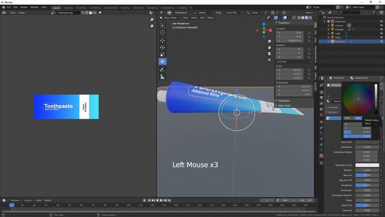Open the Keying popover in timeline

(29, 200)
